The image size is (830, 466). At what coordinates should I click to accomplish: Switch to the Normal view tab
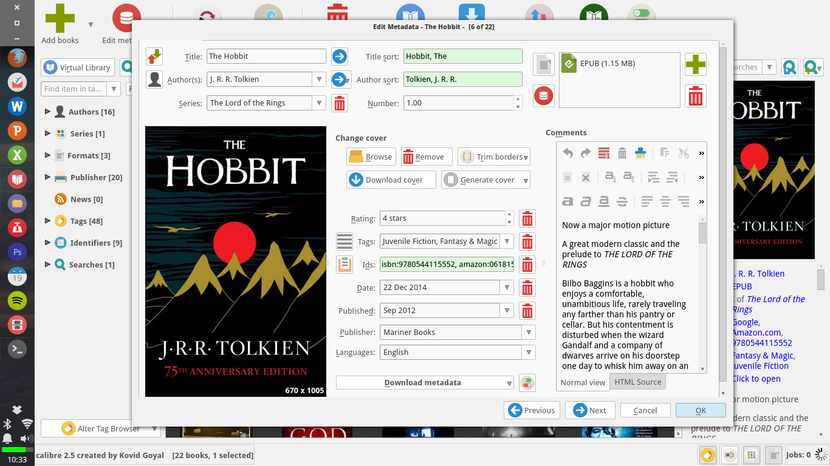[x=583, y=382]
